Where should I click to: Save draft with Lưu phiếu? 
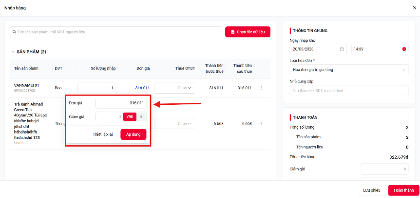tap(371, 190)
